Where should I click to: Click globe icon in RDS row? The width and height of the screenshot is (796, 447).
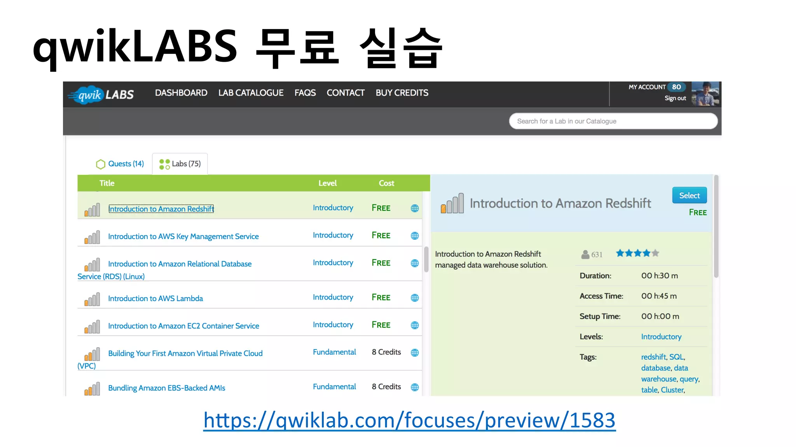point(415,263)
